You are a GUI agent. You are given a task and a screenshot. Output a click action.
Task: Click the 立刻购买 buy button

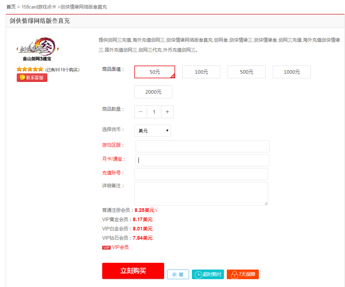click(x=133, y=271)
